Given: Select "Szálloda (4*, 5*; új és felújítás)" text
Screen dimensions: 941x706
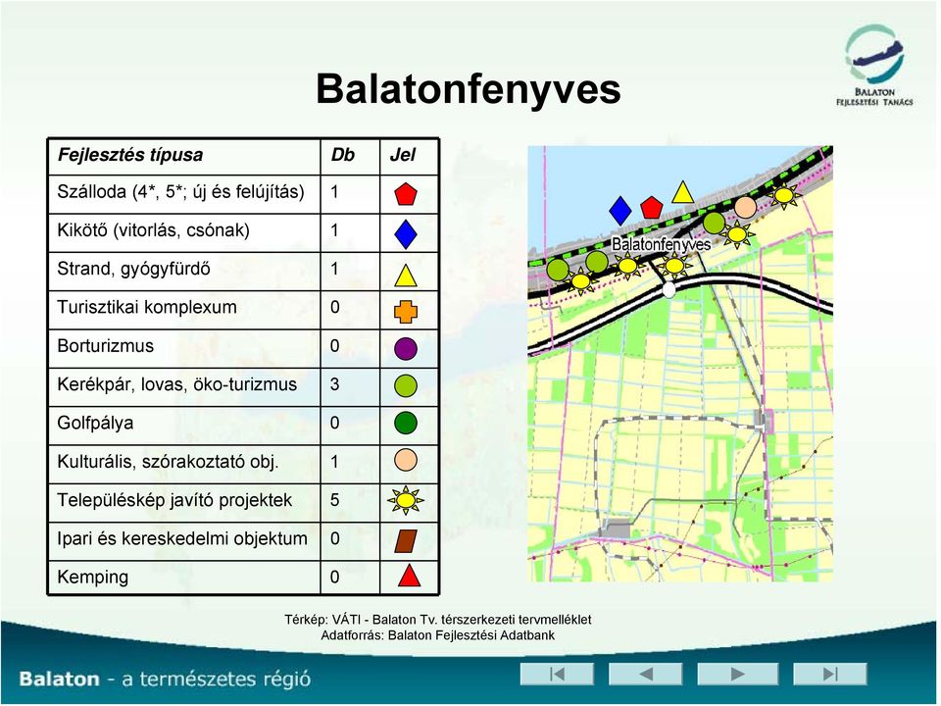Looking at the screenshot, I should click(x=180, y=192).
